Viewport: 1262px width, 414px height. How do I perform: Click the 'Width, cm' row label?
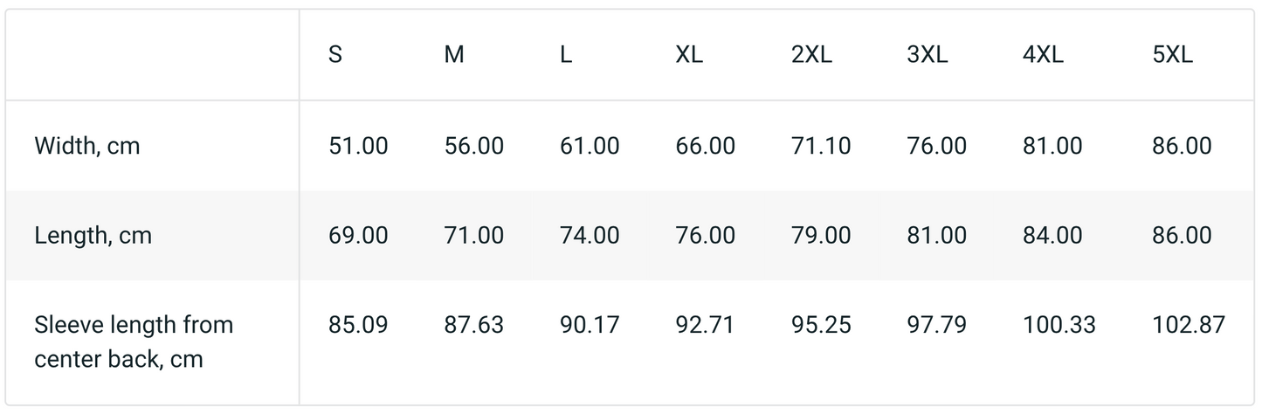[87, 146]
